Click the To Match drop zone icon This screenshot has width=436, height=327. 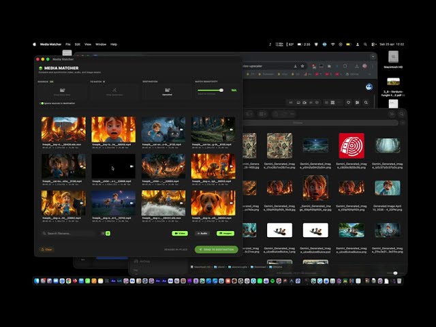click(x=114, y=89)
